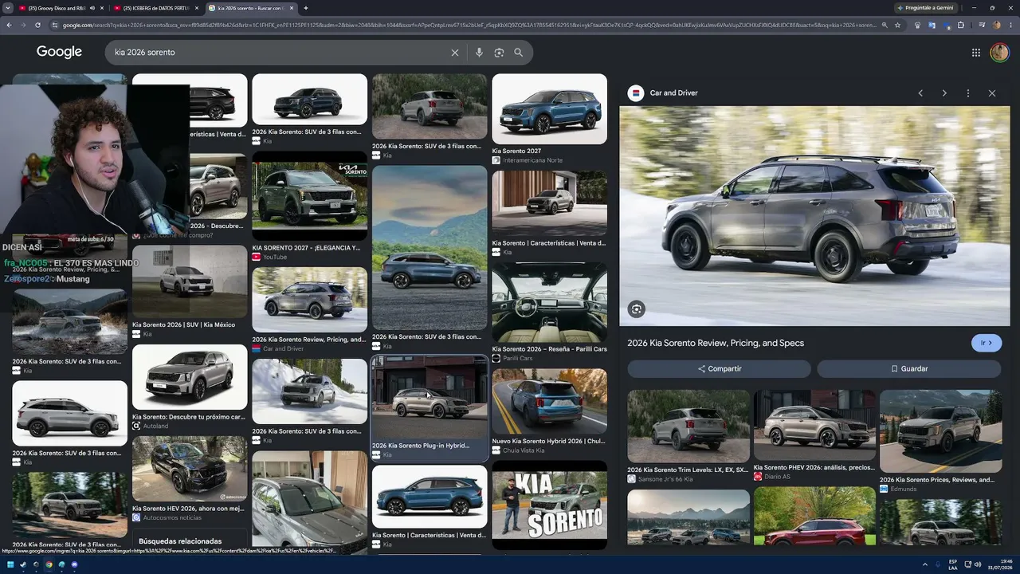Open the Autoland Kia Sorento thumbnail
The image size is (1020, 574).
point(190,378)
